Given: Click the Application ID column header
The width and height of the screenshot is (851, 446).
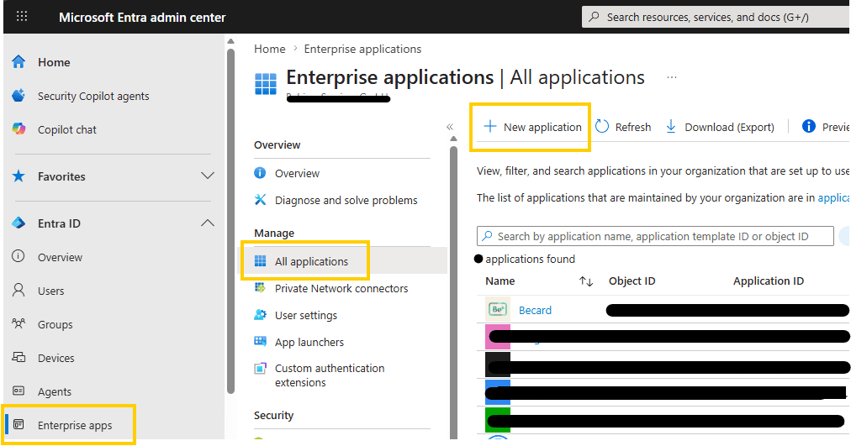Looking at the screenshot, I should click(769, 281).
